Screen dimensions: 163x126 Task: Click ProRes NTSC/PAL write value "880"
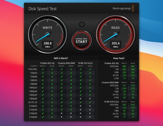[124, 66]
